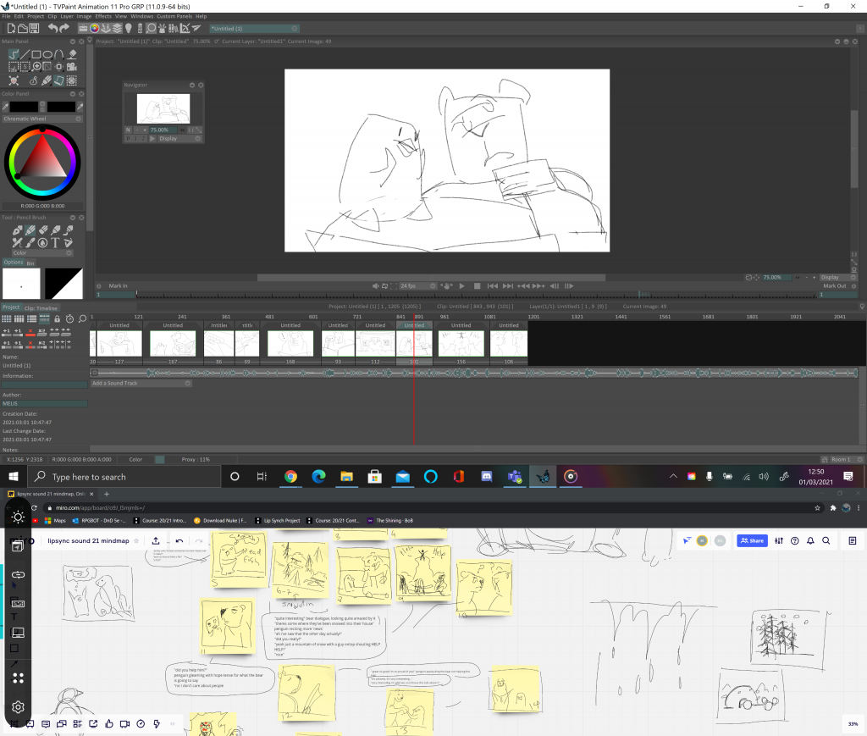Click the B pen color black swatch
Viewport: 867px width, 736px height.
coord(61,106)
